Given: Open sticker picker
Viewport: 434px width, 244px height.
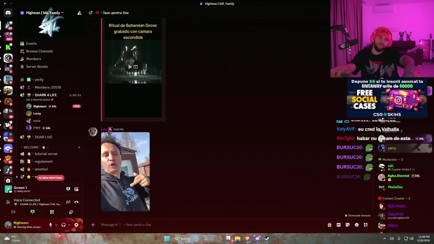Looking at the screenshot, I should point(348,225).
